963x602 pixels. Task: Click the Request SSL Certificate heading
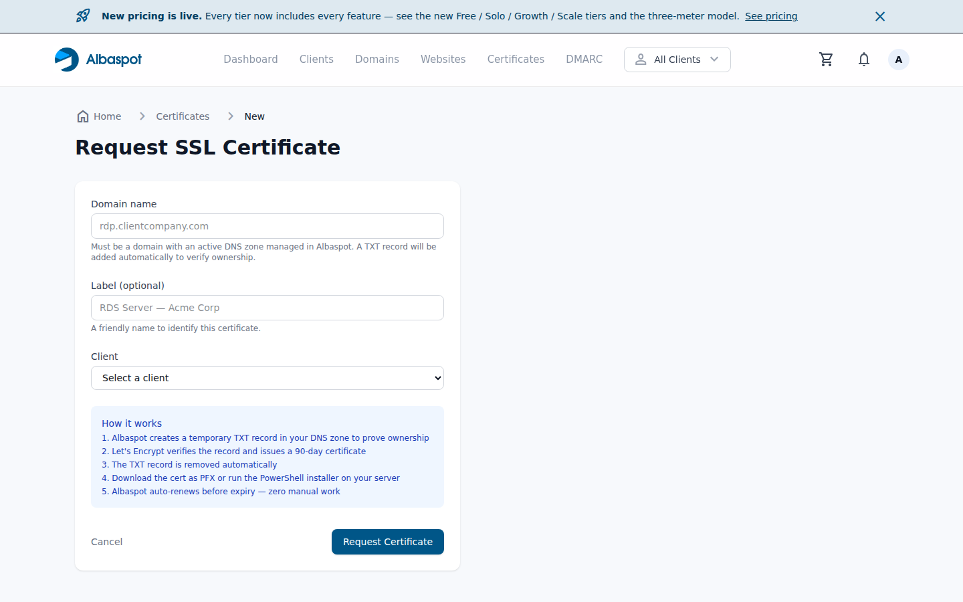pyautogui.click(x=208, y=147)
